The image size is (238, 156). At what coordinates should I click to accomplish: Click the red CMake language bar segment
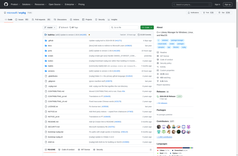(169, 148)
